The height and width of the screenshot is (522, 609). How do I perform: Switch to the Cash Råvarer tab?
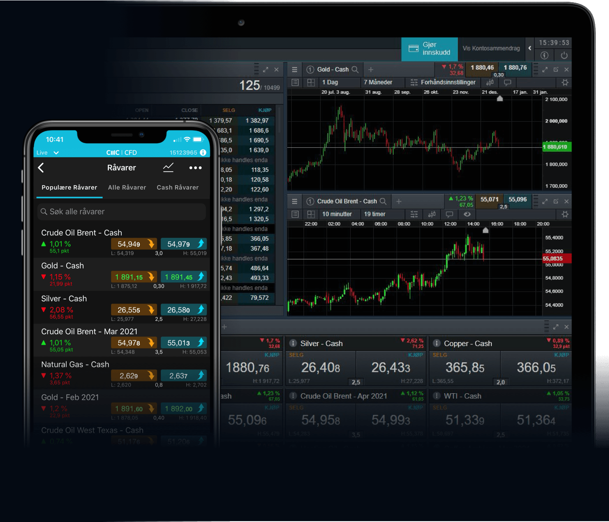click(178, 187)
